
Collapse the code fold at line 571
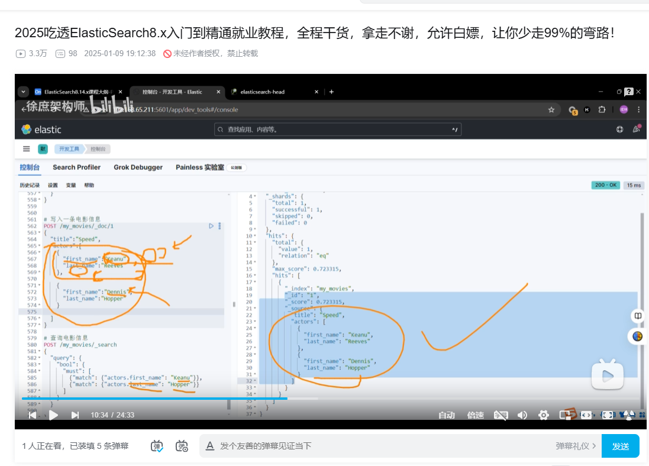39,285
